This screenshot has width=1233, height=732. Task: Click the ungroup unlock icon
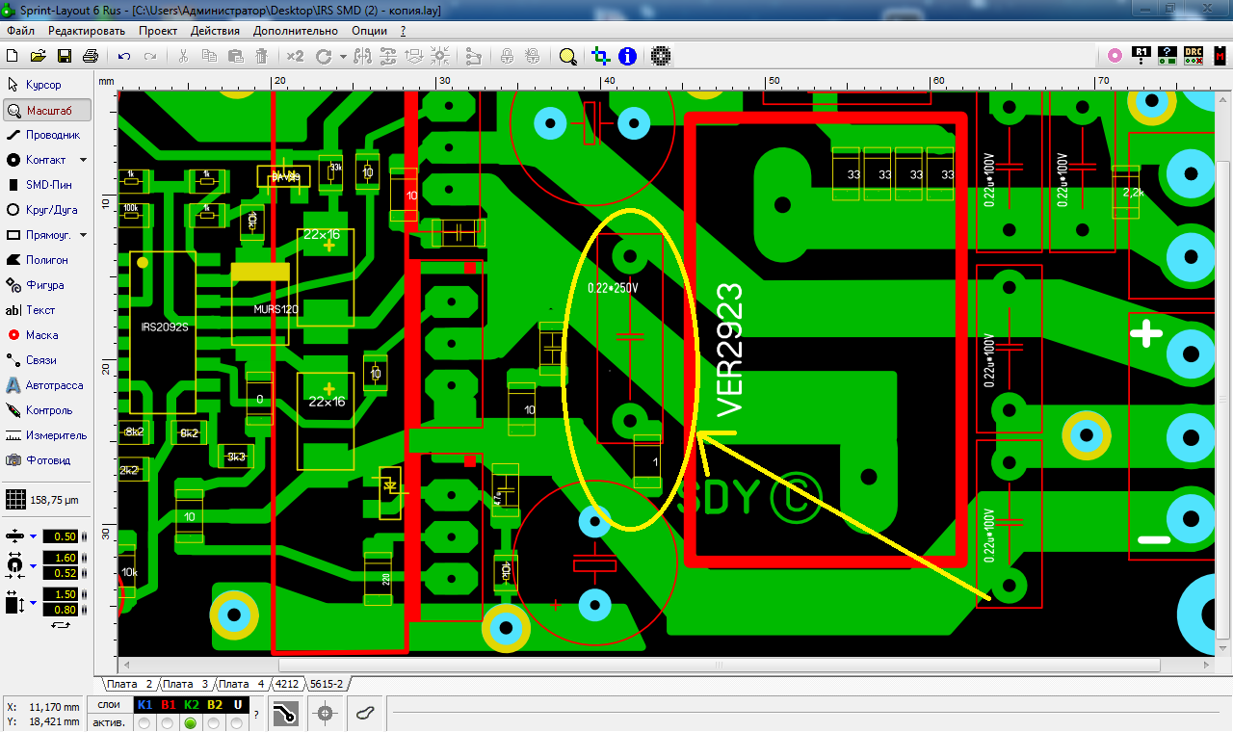pos(532,56)
